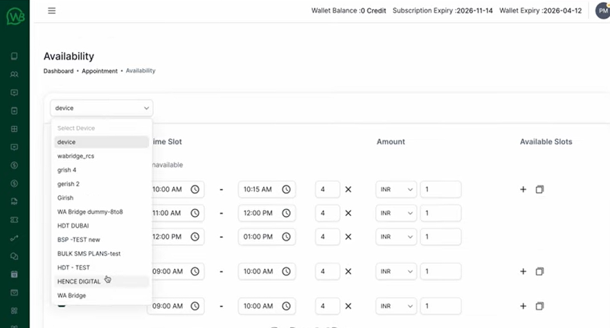Click the clock icon in the 12:00 PM end time
Screen dimensions: 610x328
coord(286,213)
